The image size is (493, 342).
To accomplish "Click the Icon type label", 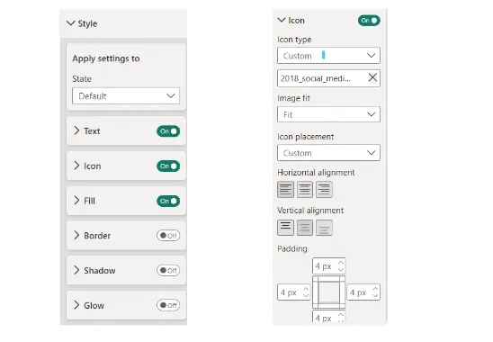I will pos(294,40).
